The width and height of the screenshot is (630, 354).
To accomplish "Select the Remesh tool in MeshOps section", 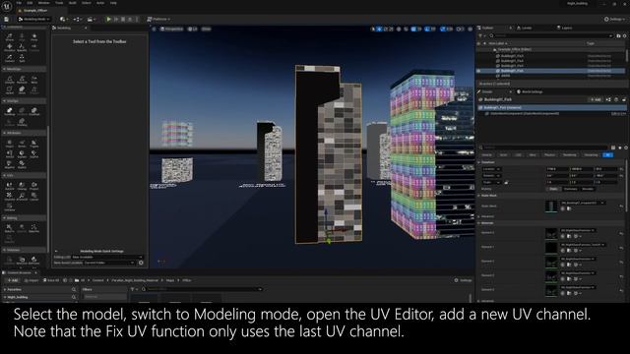I will click(x=22, y=79).
